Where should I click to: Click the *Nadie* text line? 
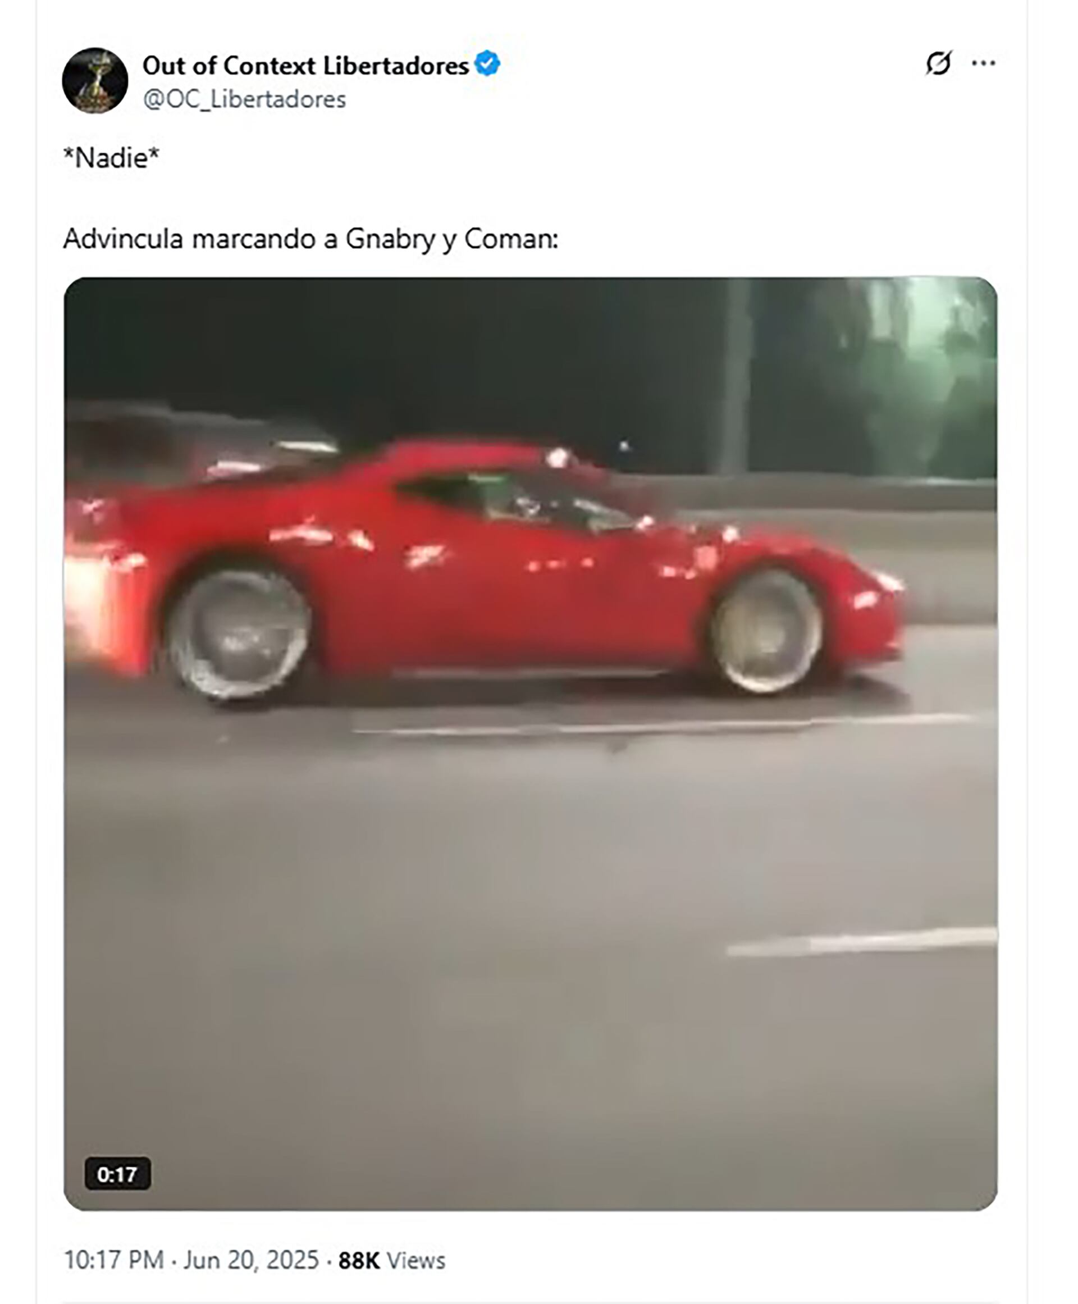click(x=112, y=158)
